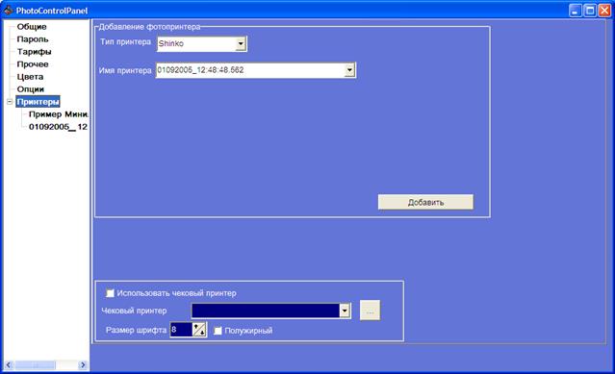The width and height of the screenshot is (615, 374).
Task: Maximize the PhotoControlPanel window
Action: tap(590, 11)
